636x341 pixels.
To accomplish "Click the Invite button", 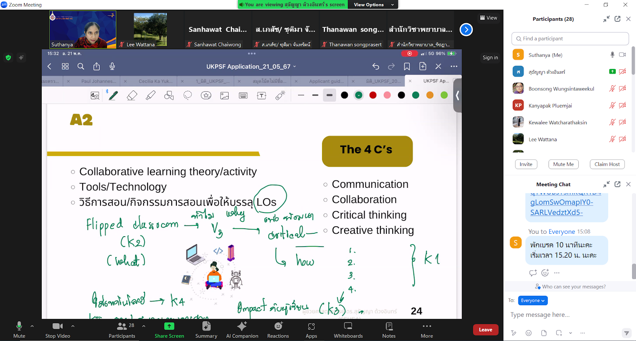I will [526, 164].
